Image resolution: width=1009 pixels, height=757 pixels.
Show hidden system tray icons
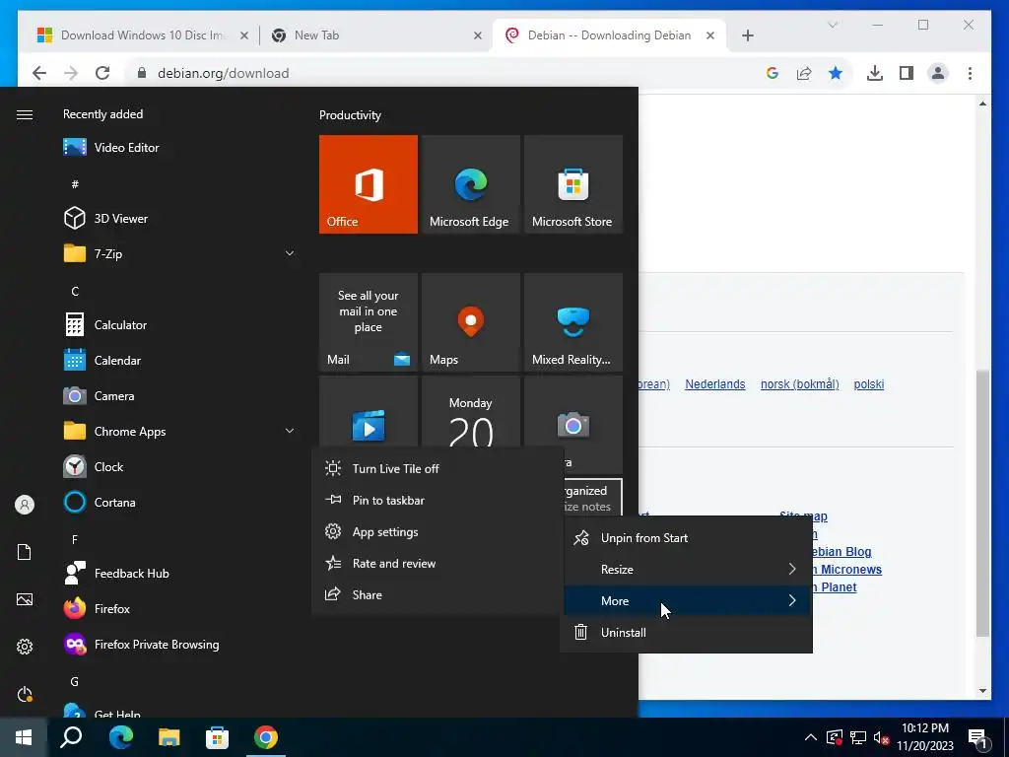(811, 737)
